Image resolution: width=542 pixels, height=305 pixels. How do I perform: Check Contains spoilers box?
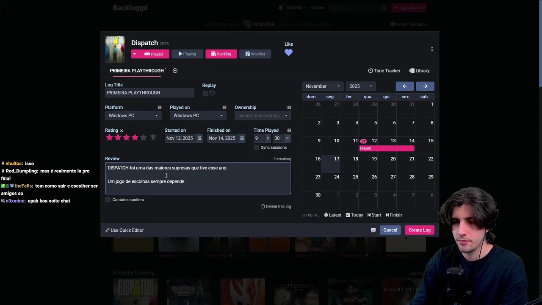click(108, 200)
